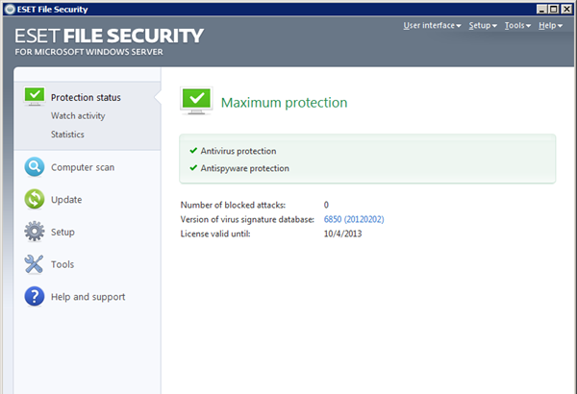Click Antispyware protection status text
The image size is (577, 394).
[x=244, y=168]
